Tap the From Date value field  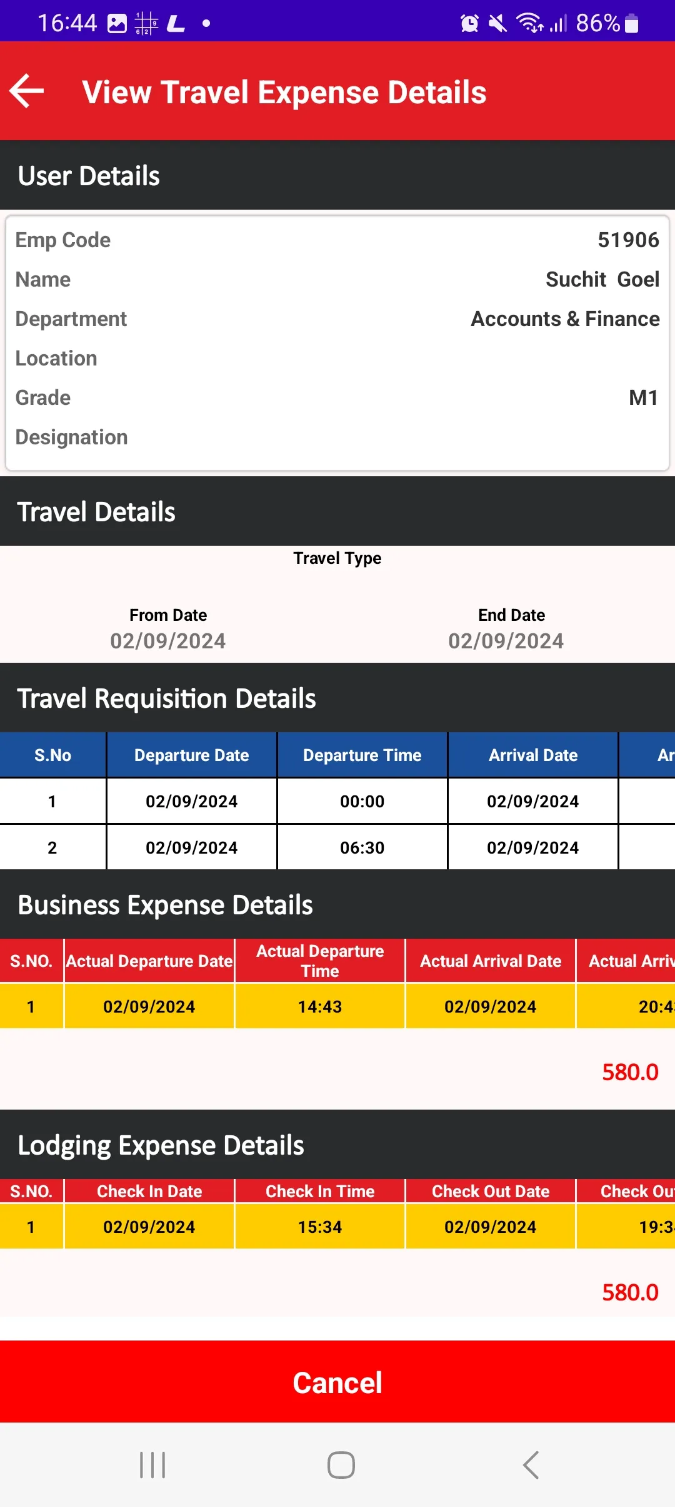[168, 641]
